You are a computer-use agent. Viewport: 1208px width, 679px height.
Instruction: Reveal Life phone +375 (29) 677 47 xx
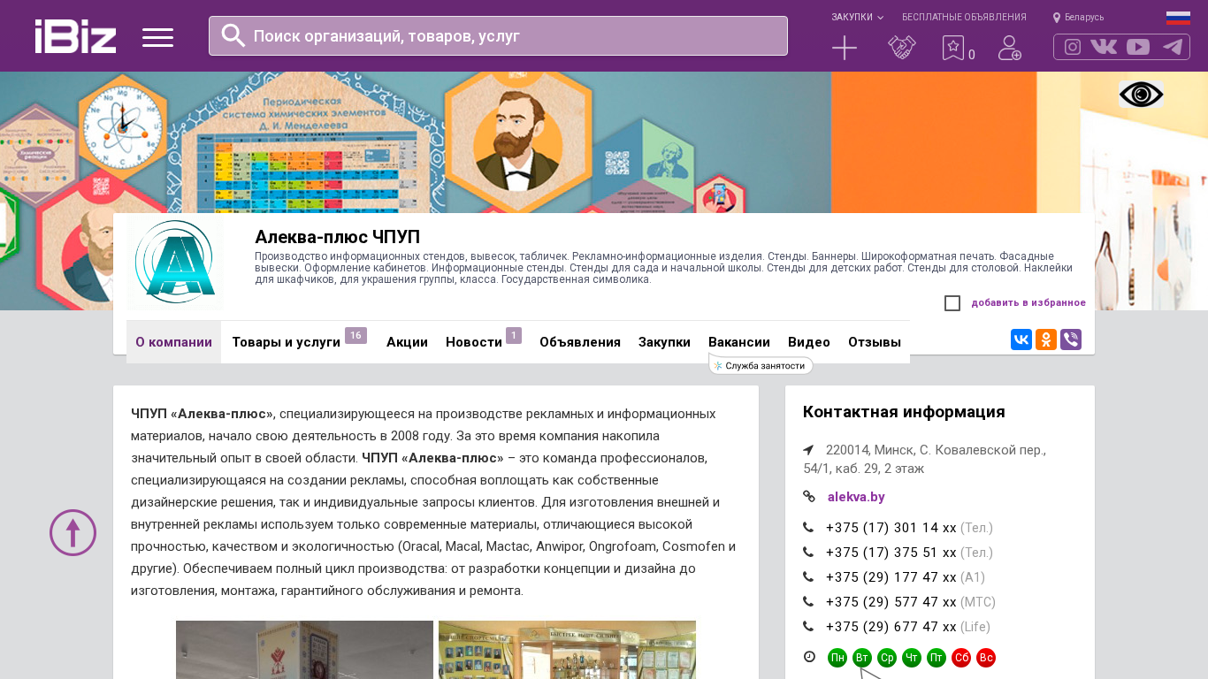(891, 627)
